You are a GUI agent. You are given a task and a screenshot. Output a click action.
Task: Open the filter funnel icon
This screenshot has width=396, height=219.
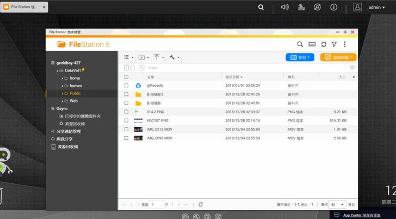(x=334, y=44)
